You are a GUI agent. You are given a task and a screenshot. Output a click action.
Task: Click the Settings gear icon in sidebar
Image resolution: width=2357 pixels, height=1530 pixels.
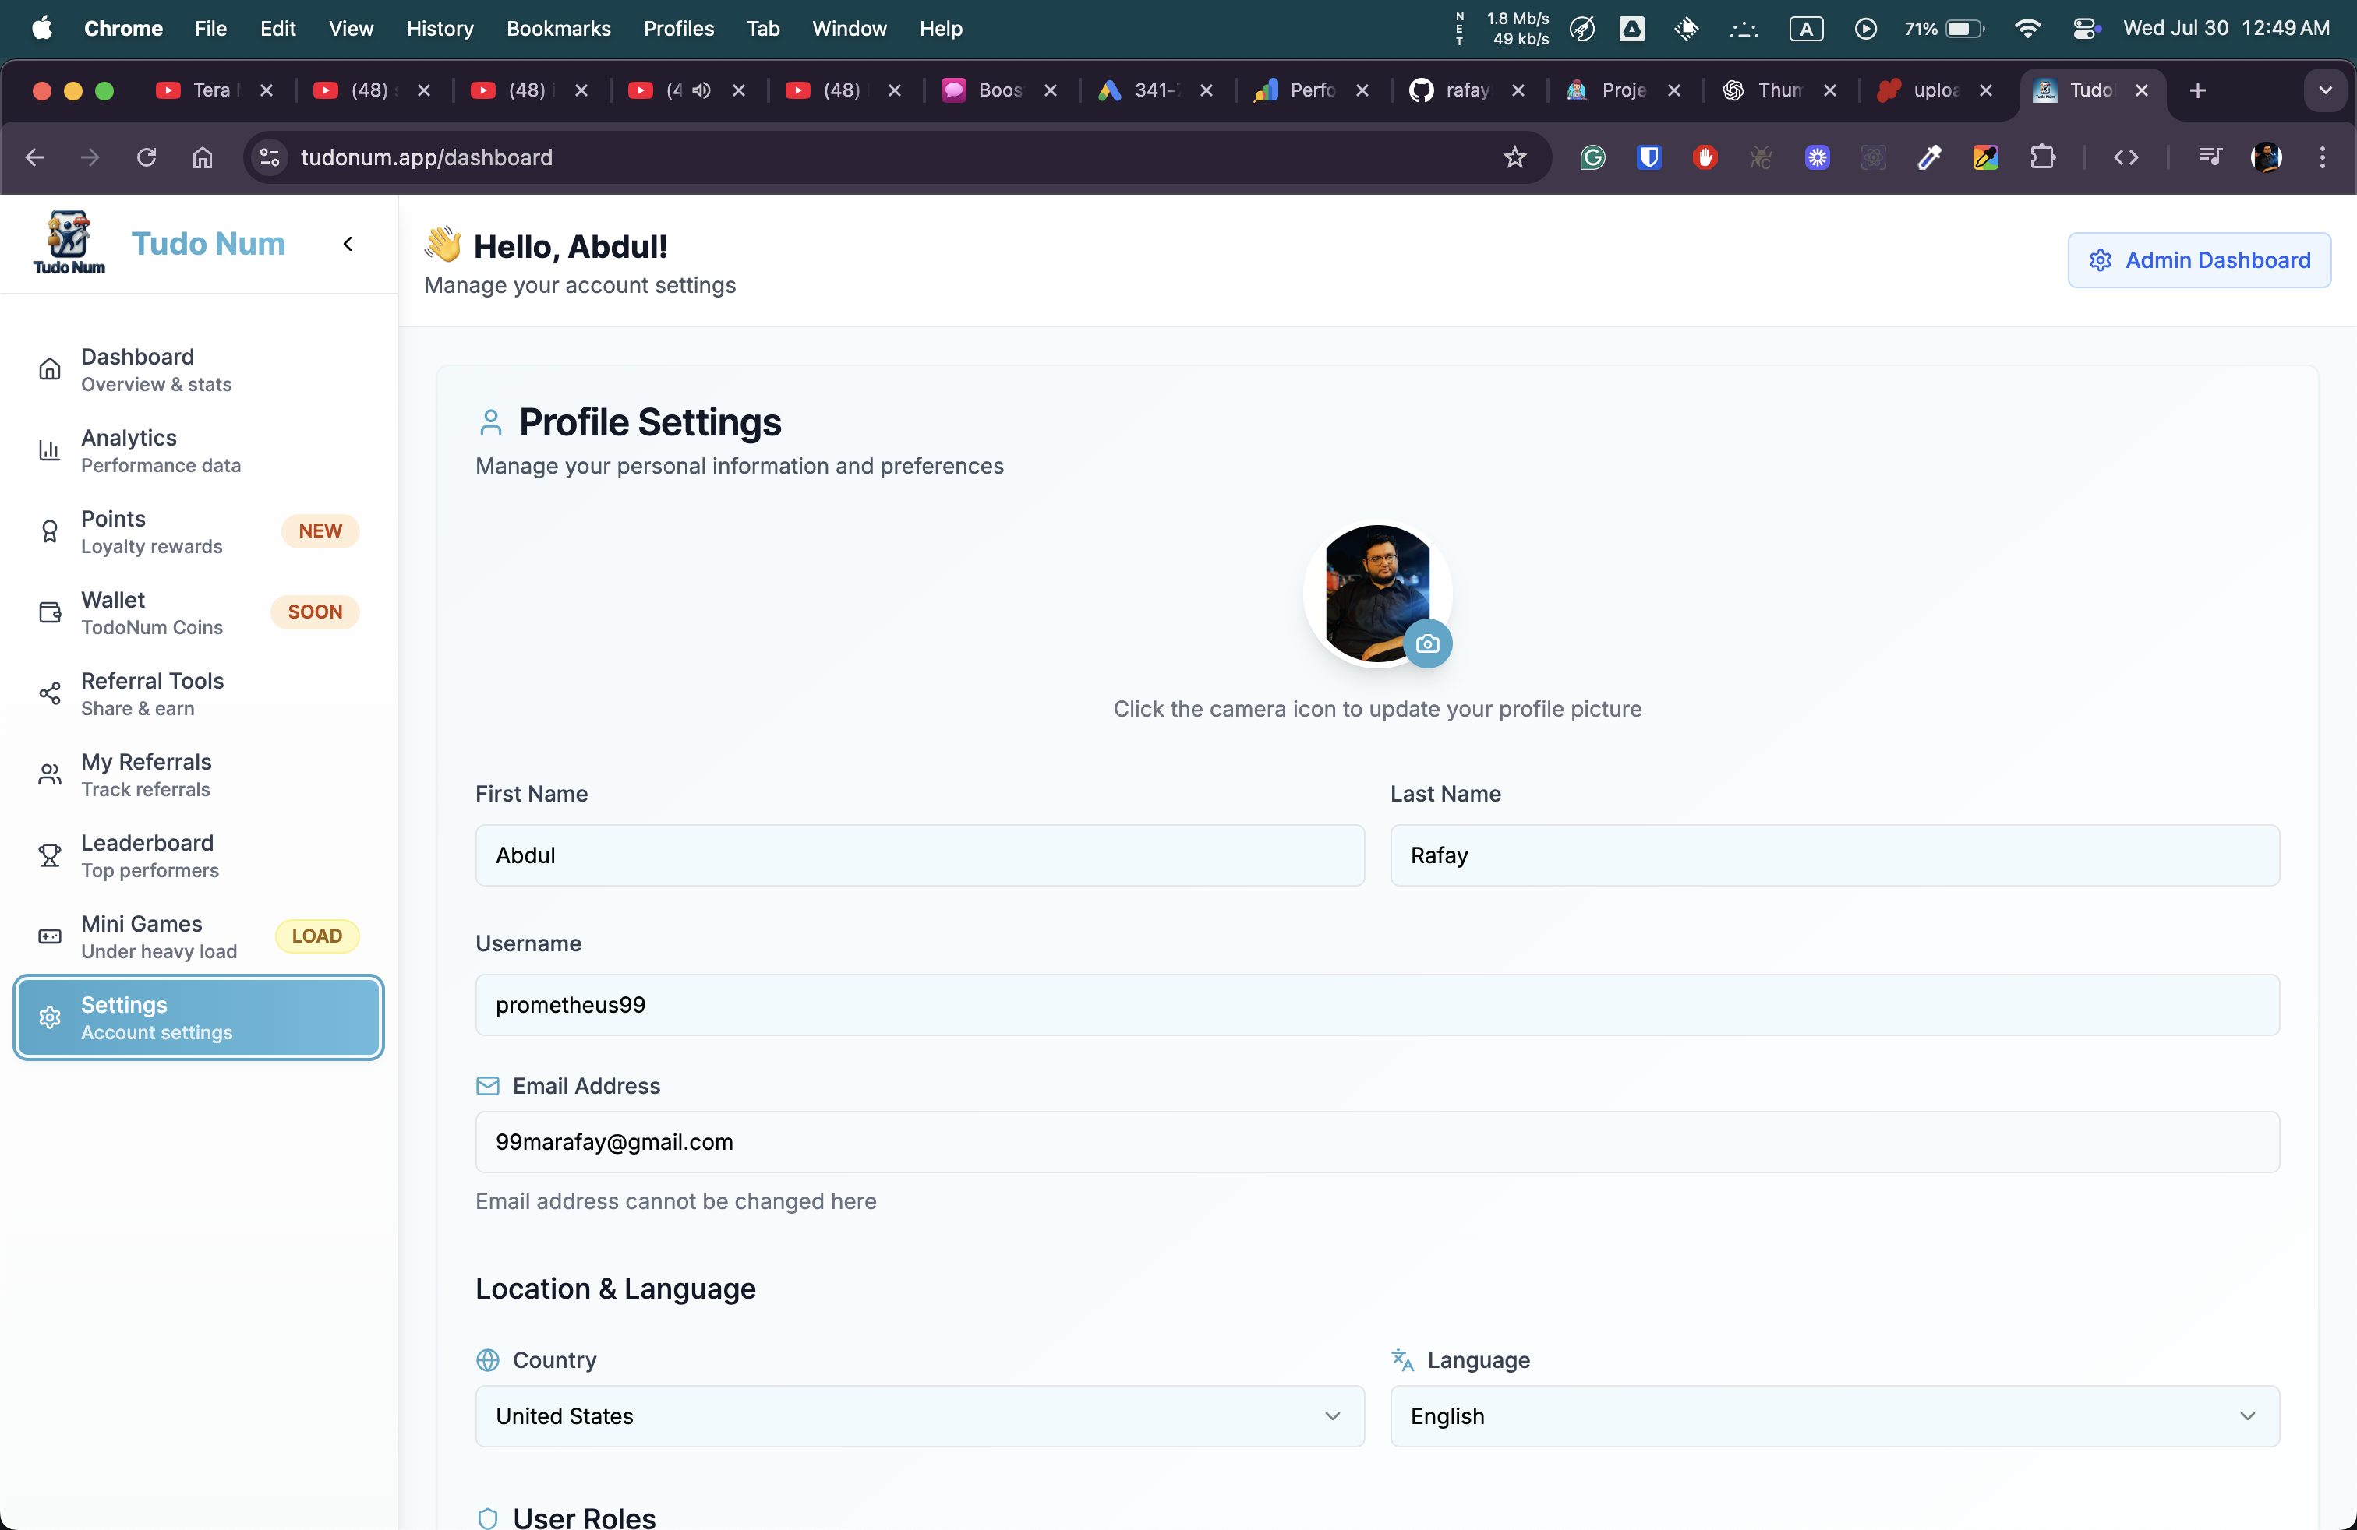(x=50, y=1017)
